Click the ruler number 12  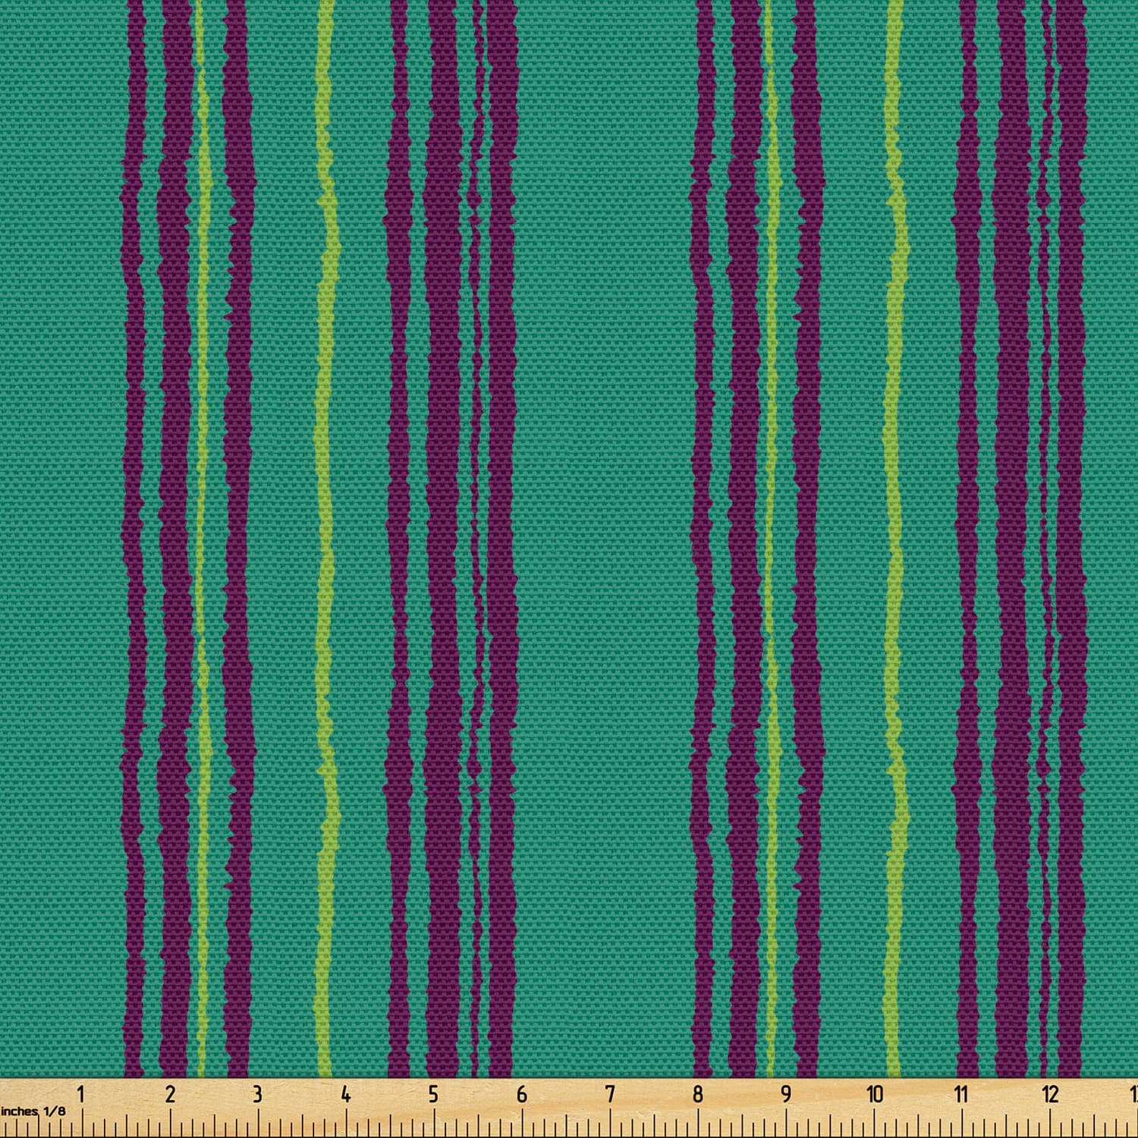pyautogui.click(x=1050, y=1094)
